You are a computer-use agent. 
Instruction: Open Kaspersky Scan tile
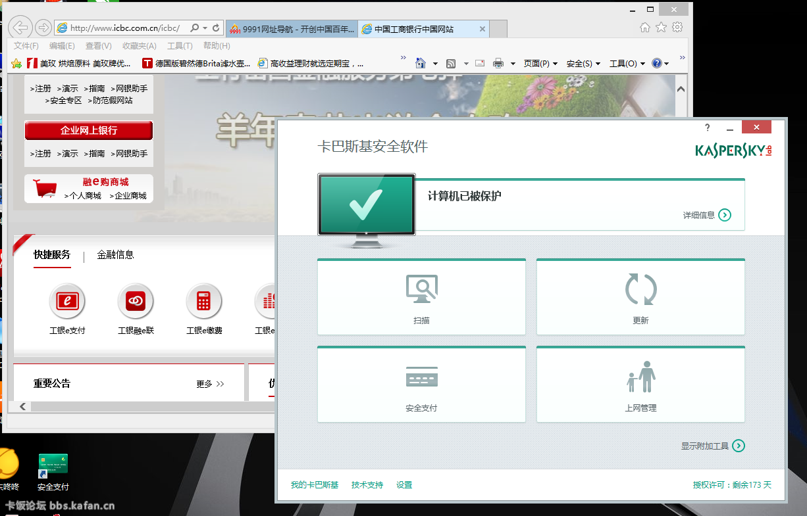(421, 297)
